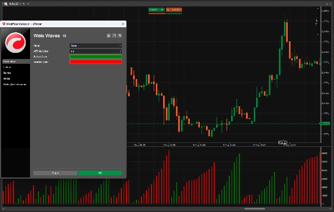Click the orange quick trade price button
Viewport: 334px width, 212px height.
pos(174,9)
